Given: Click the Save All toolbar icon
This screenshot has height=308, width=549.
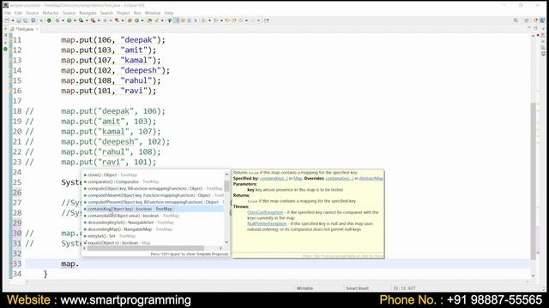Looking at the screenshot, I should (x=25, y=21).
